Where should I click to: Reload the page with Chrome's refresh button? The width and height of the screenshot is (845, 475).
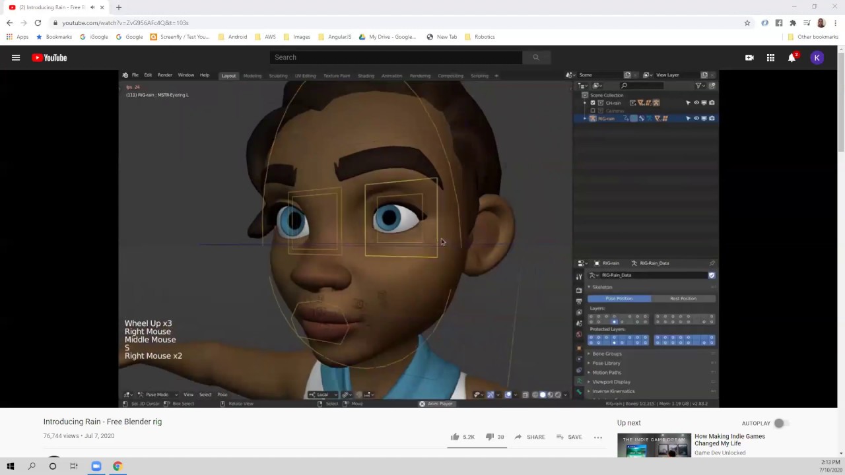(x=38, y=22)
